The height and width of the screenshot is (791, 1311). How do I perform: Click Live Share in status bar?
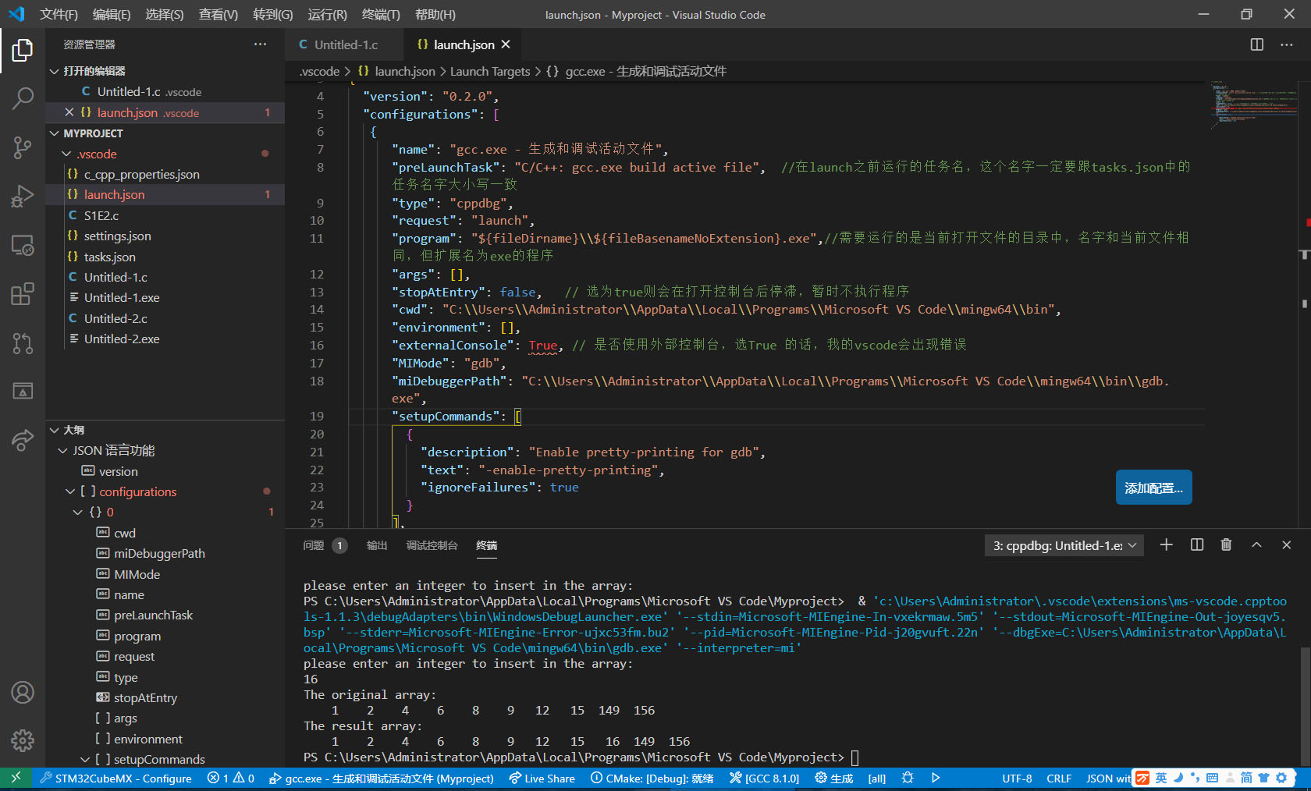(x=542, y=778)
